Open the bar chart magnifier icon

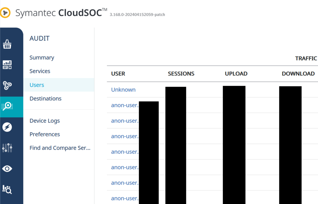tap(7, 189)
